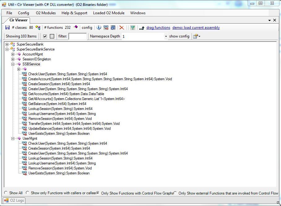Click the red X delete icon

[x=122, y=28]
